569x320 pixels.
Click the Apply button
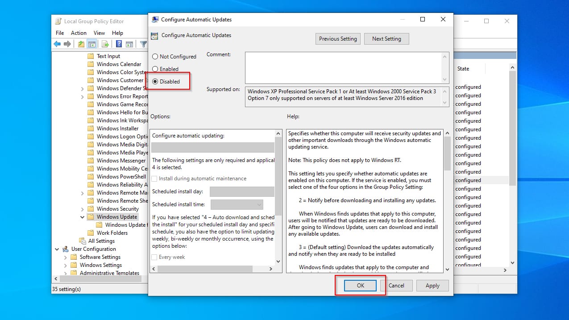click(432, 286)
